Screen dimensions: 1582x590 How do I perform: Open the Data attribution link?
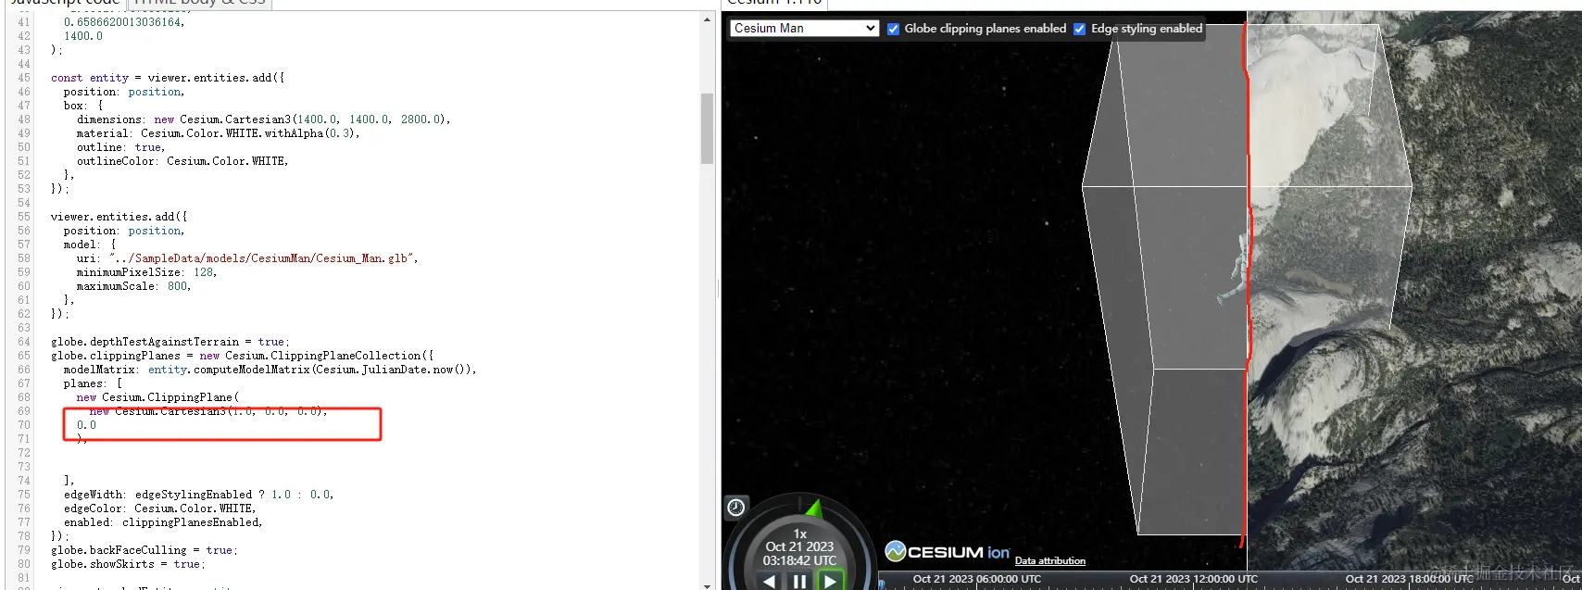pos(1049,560)
